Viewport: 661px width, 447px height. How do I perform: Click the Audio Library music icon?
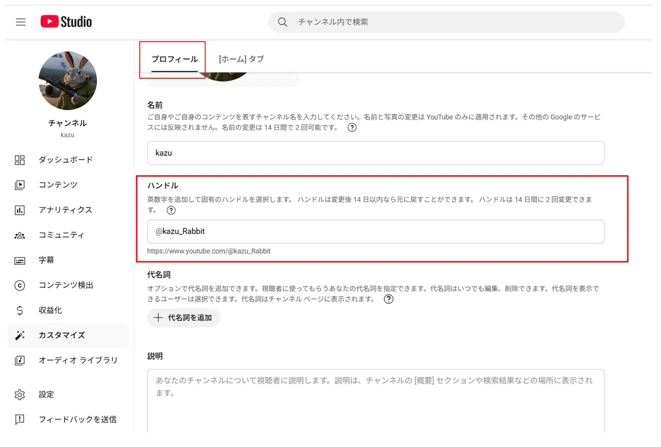click(20, 361)
